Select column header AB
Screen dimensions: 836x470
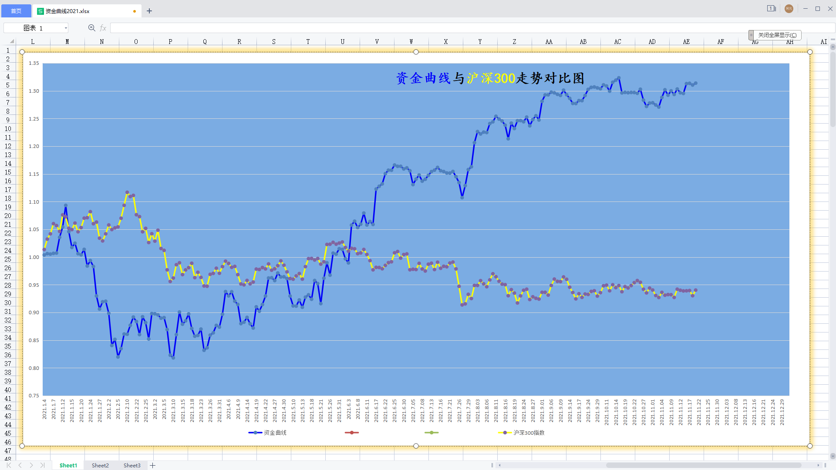[583, 42]
